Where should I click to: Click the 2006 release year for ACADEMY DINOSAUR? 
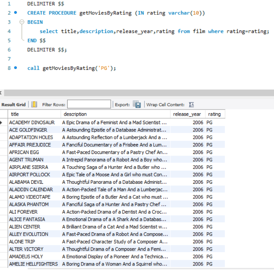pyautogui.click(x=188, y=122)
